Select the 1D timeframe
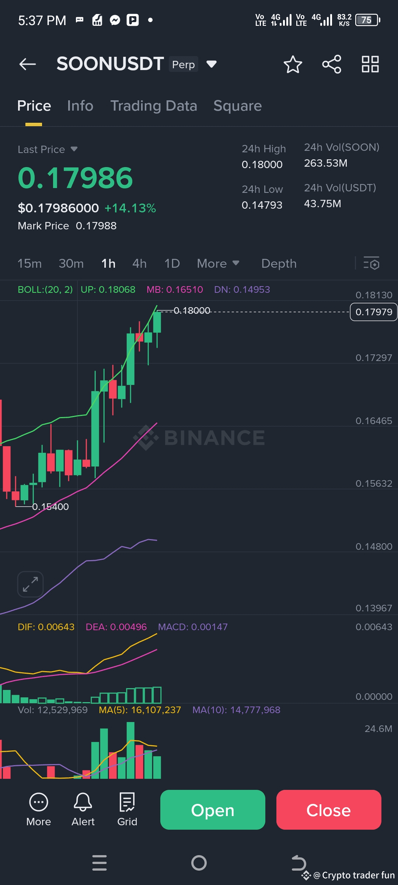398x885 pixels. (x=172, y=263)
